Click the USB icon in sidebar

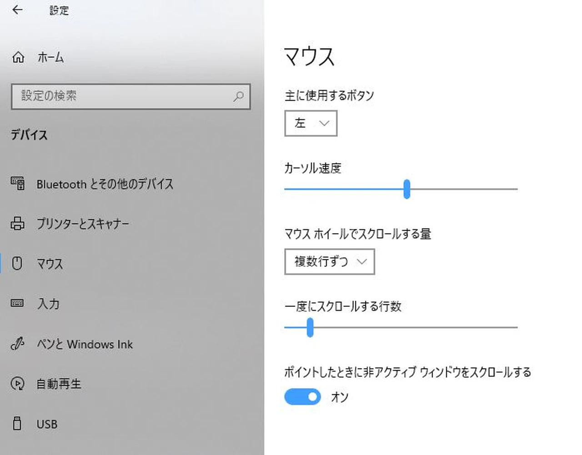(x=17, y=424)
